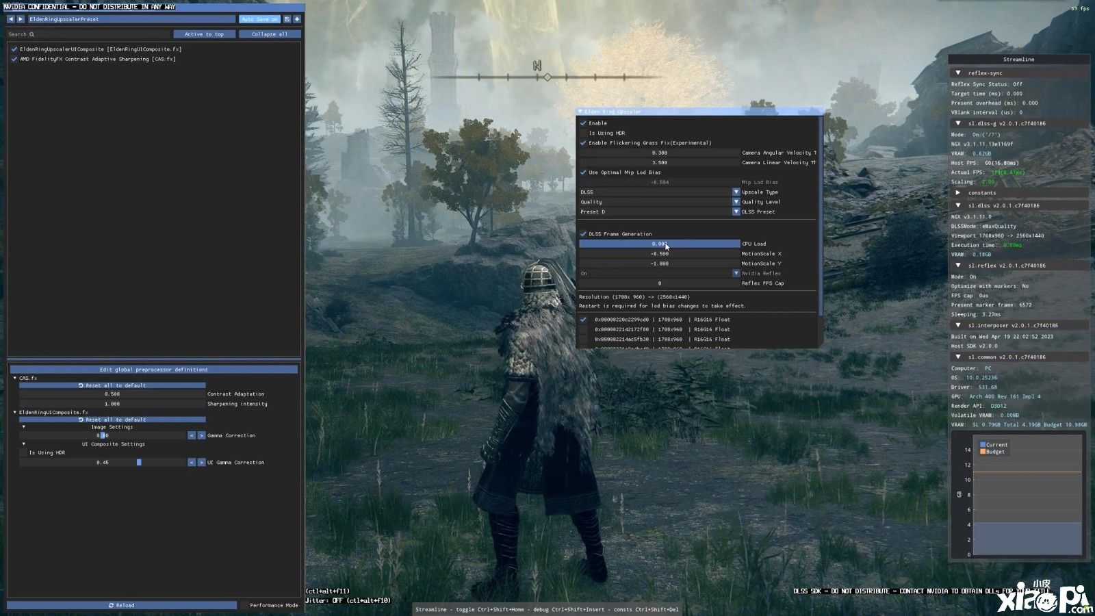Open the DLSS Preset dropdown
The image size is (1095, 616).
click(x=736, y=212)
